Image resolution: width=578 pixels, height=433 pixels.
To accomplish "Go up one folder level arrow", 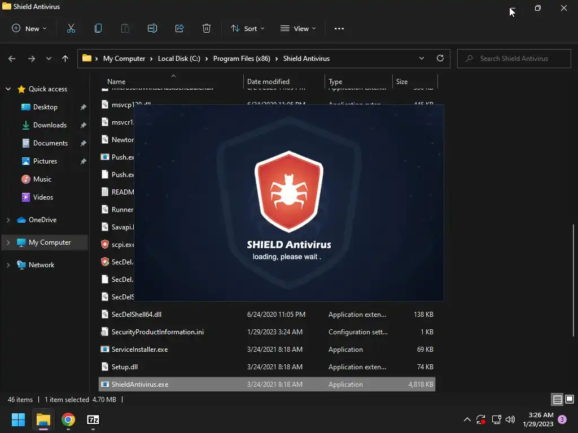I will coord(65,59).
